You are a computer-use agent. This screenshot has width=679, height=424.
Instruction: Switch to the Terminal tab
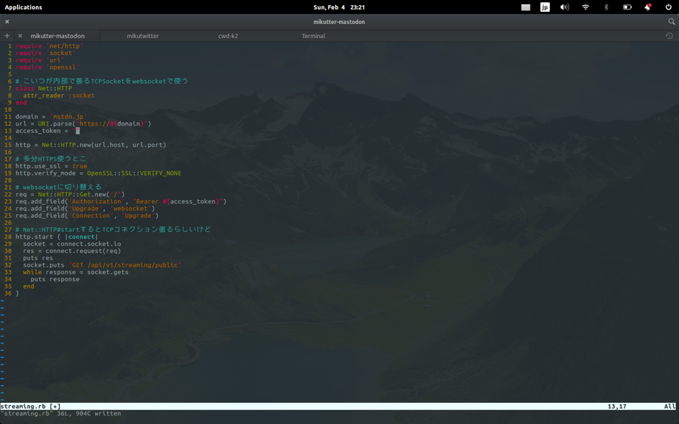pyautogui.click(x=313, y=36)
